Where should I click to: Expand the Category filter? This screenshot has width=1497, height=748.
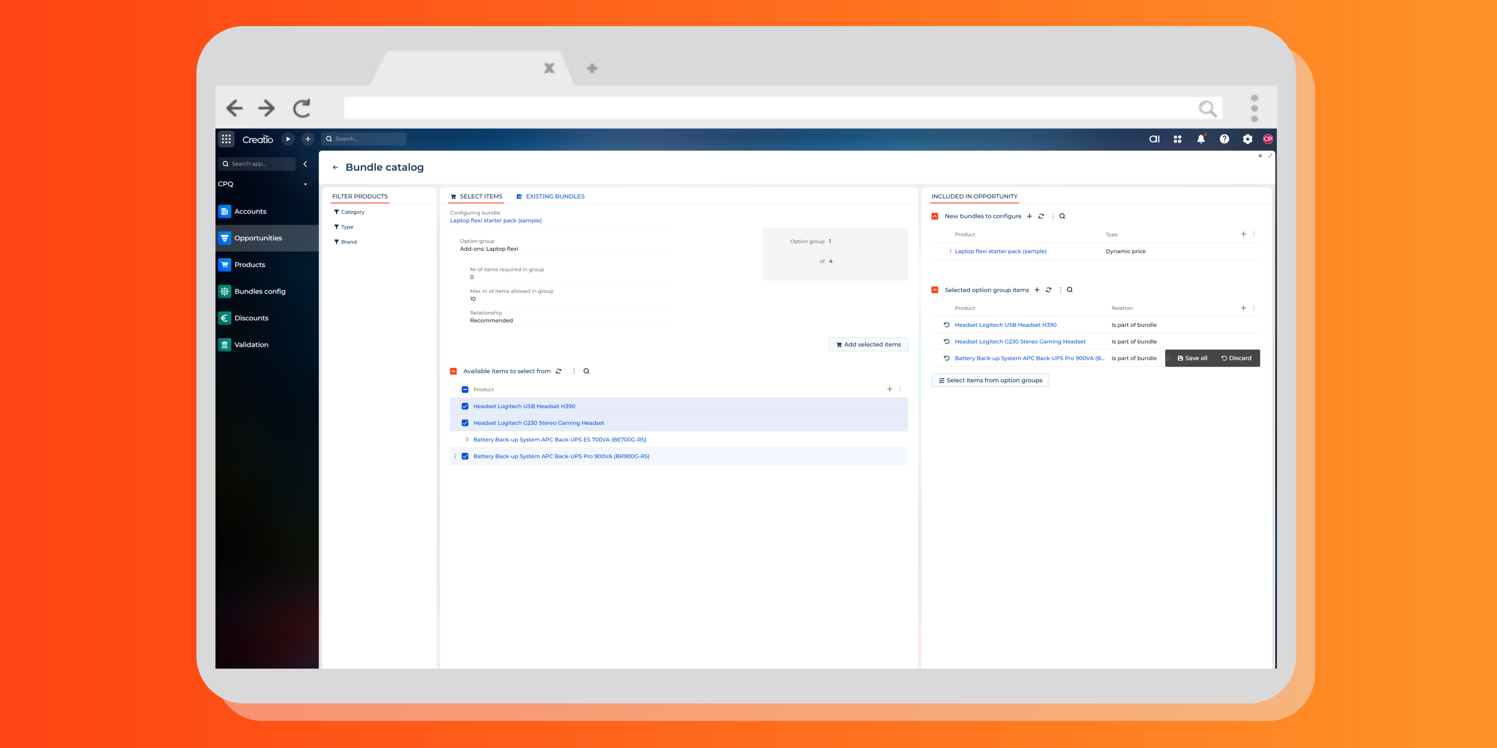point(352,212)
